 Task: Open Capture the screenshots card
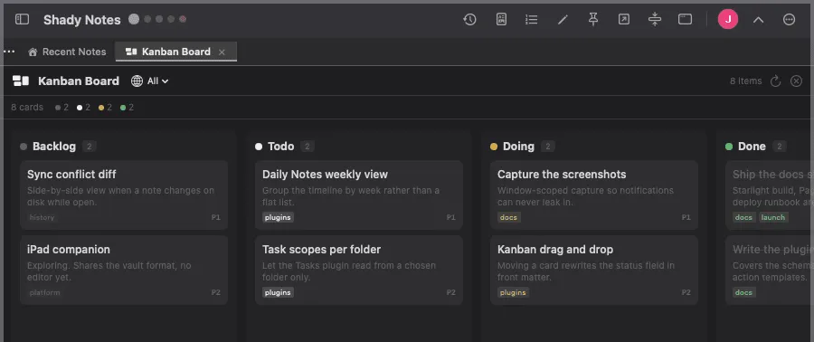pos(594,195)
